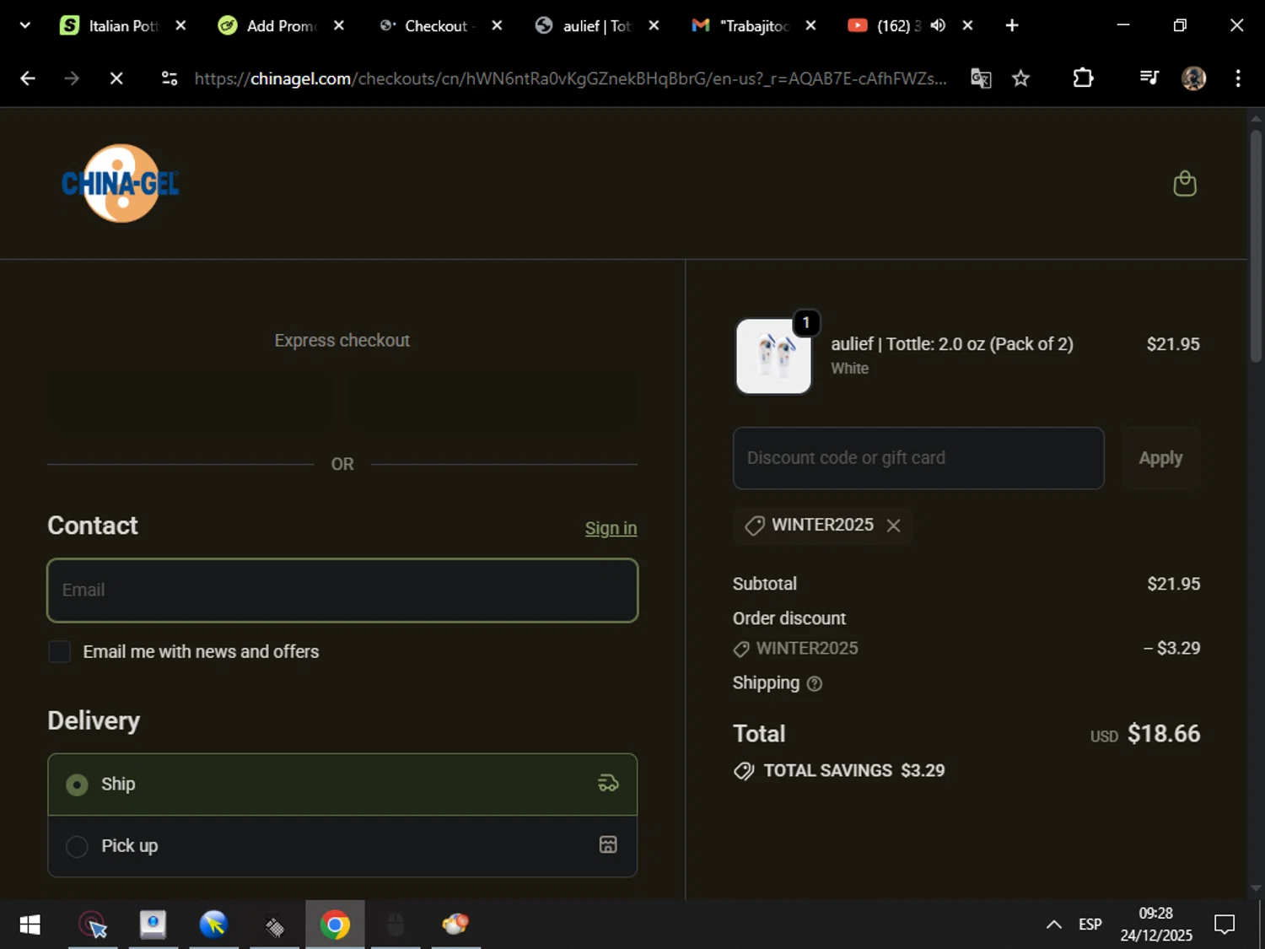This screenshot has width=1265, height=949.
Task: Click the Sign in link
Action: pyautogui.click(x=611, y=528)
